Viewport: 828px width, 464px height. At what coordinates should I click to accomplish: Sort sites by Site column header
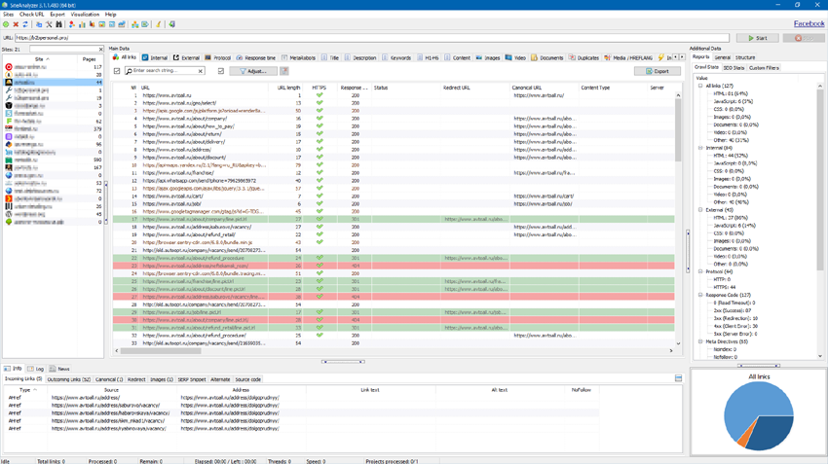[41, 59]
